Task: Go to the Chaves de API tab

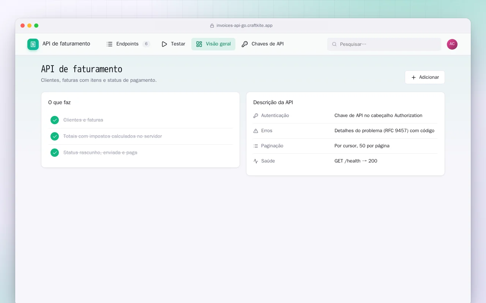Action: [x=263, y=44]
